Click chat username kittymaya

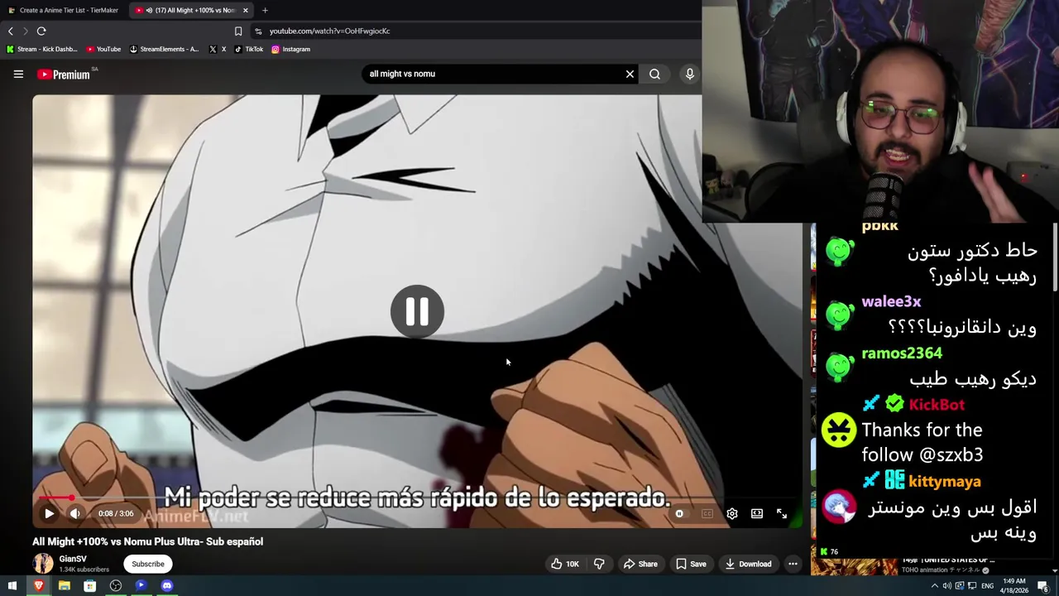click(x=944, y=481)
